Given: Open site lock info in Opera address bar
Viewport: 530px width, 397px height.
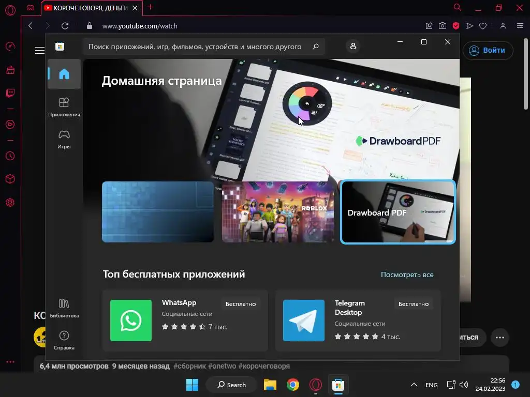Looking at the screenshot, I should pyautogui.click(x=89, y=26).
